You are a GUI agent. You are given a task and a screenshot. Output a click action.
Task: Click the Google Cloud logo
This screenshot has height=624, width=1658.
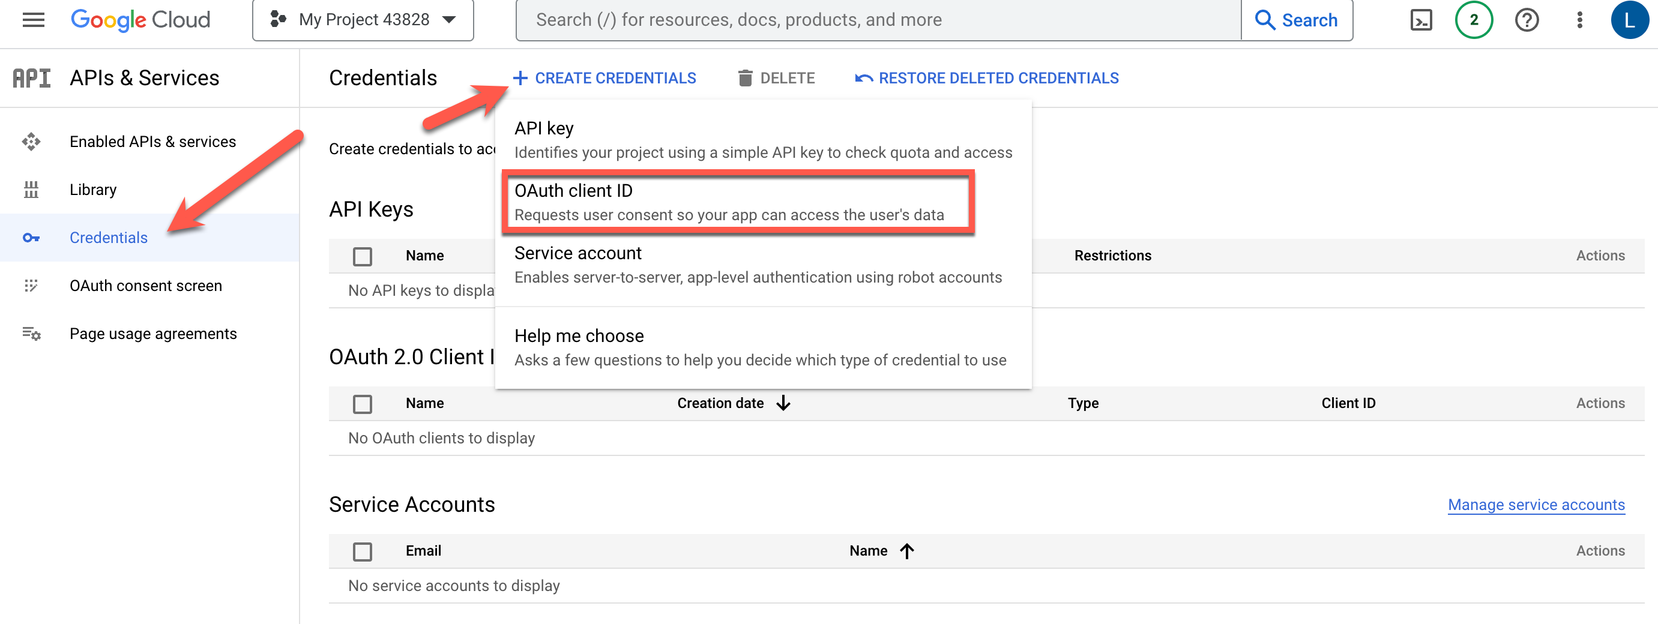[x=140, y=20]
